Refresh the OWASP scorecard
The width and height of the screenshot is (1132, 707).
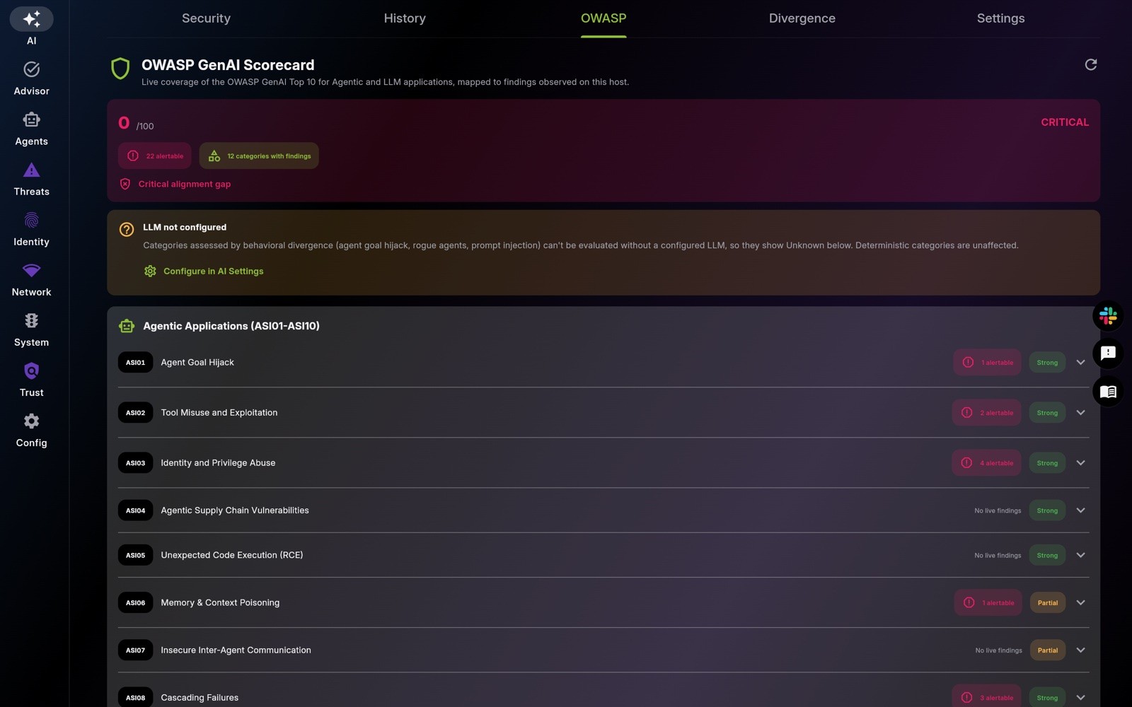tap(1091, 64)
